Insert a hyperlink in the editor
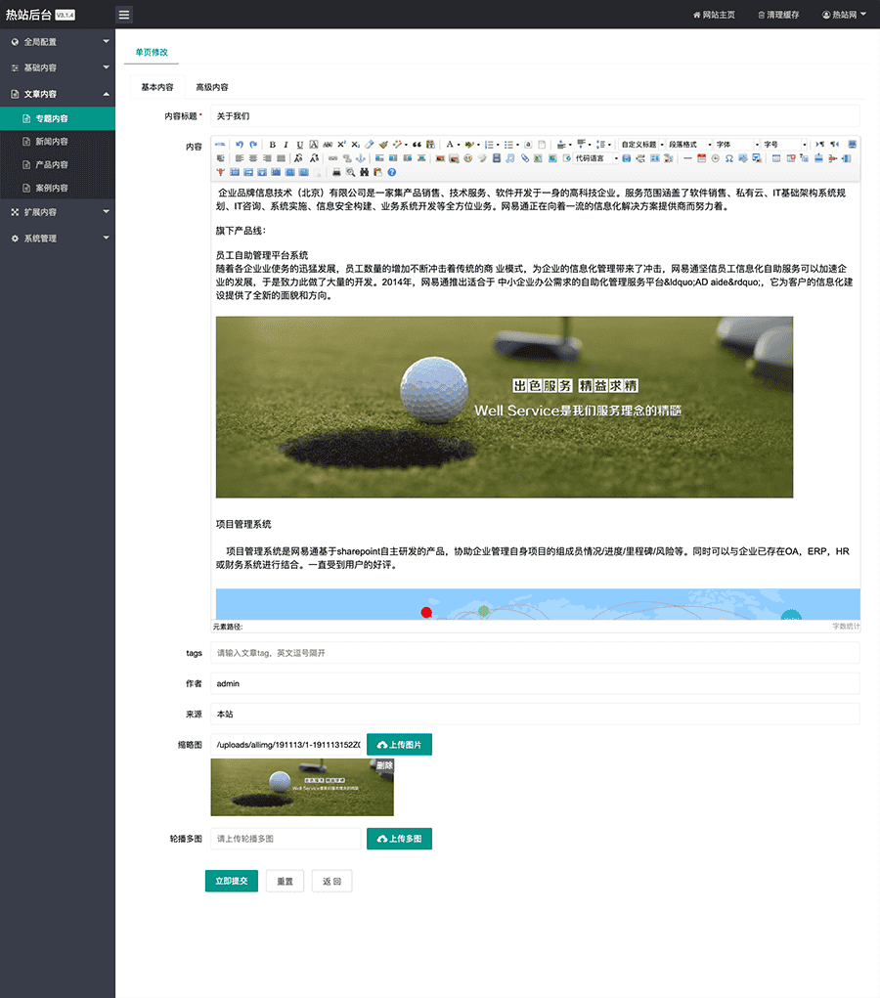 332,158
